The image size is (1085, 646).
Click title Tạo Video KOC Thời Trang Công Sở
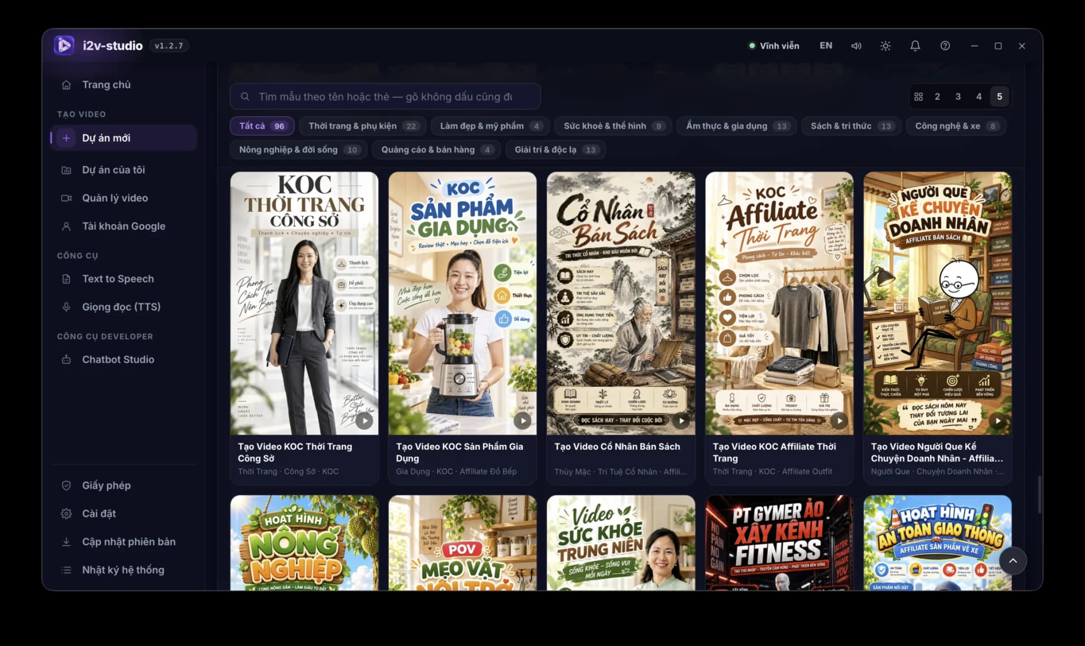[x=295, y=453]
